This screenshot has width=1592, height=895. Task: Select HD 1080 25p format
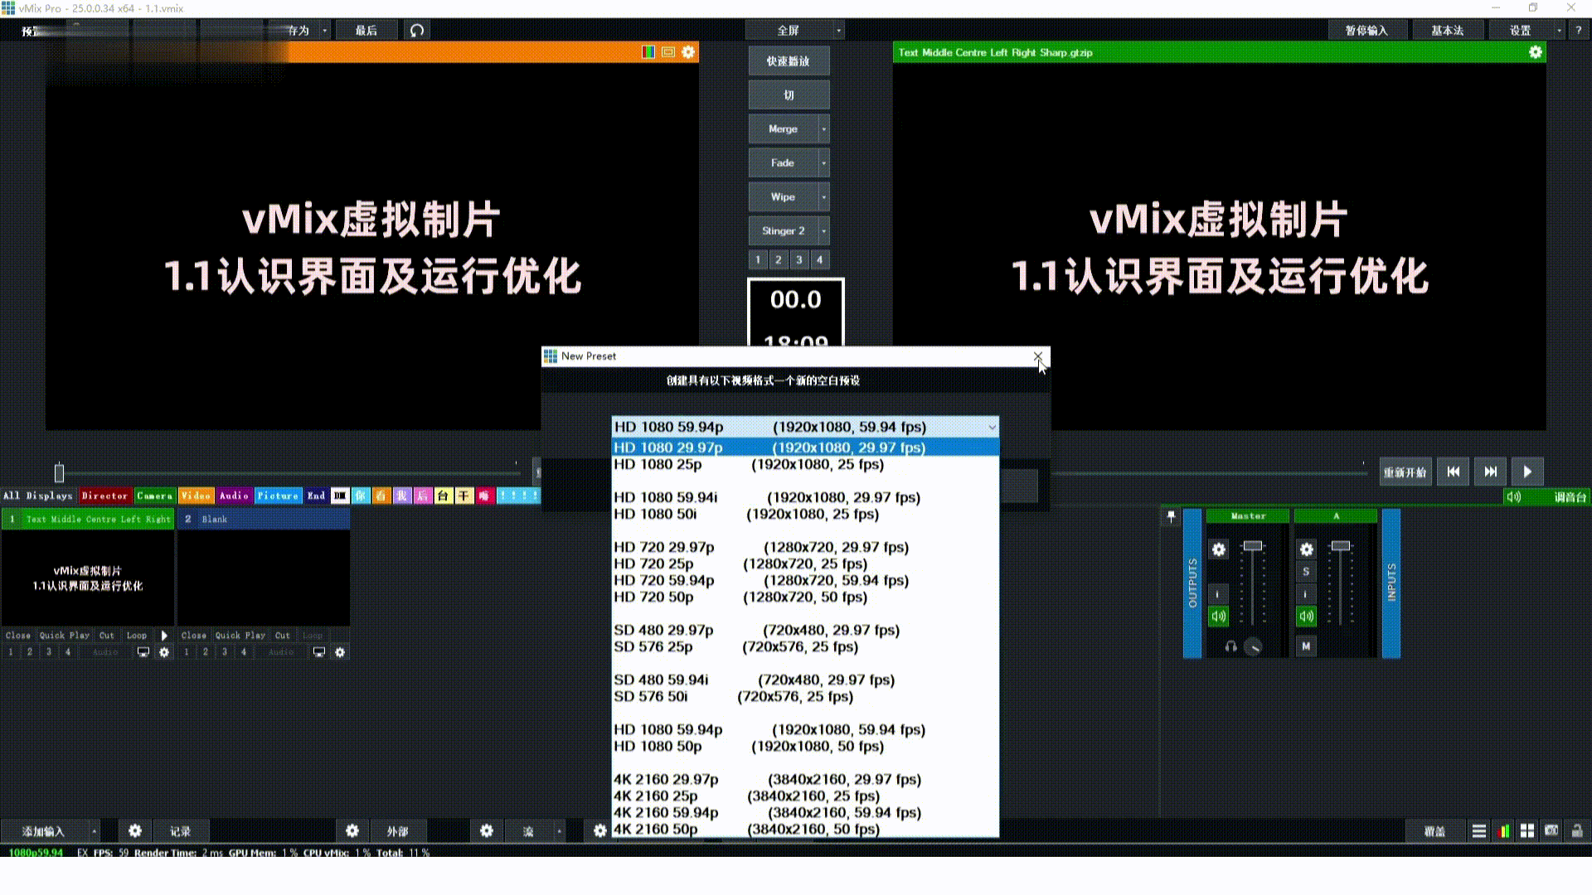pos(805,464)
